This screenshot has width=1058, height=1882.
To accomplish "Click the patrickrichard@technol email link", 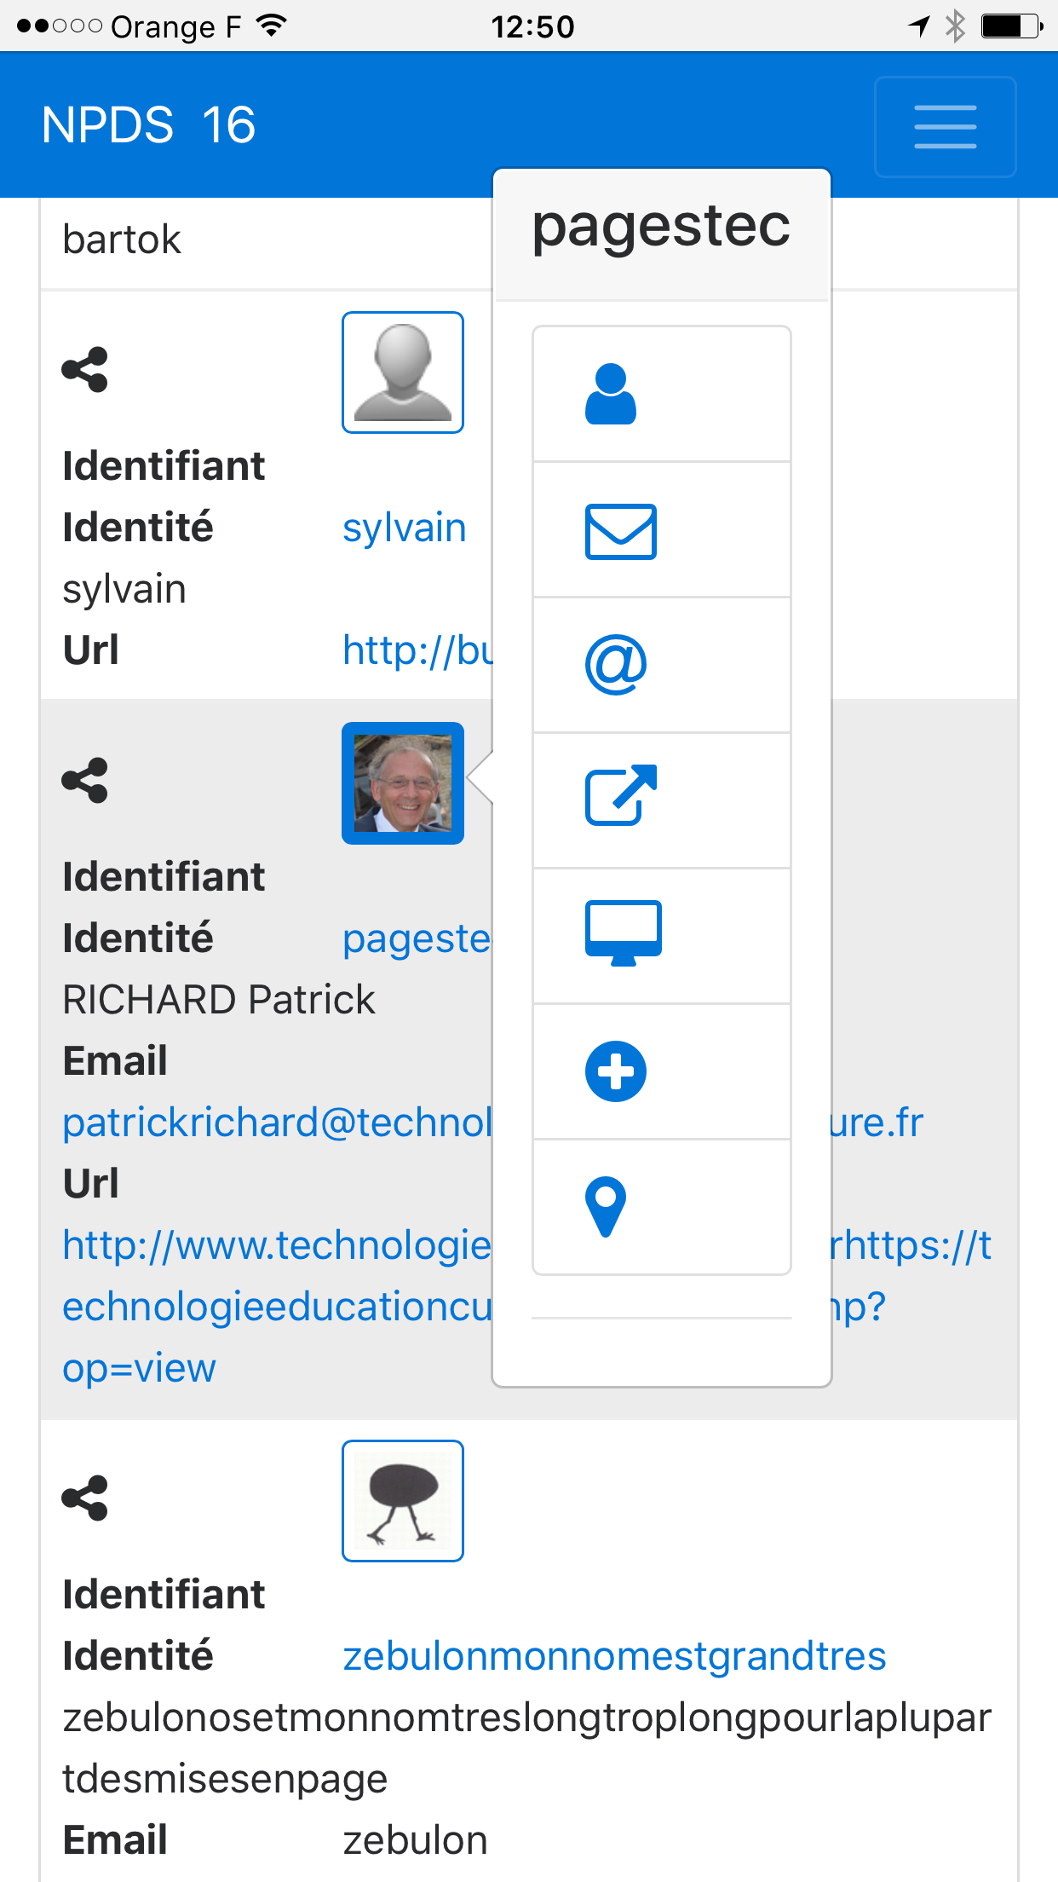I will click(278, 1123).
